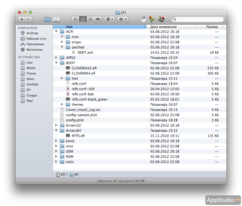The image size is (242, 206).
Task: Go forward with the right arrow button
Action: [28, 19]
